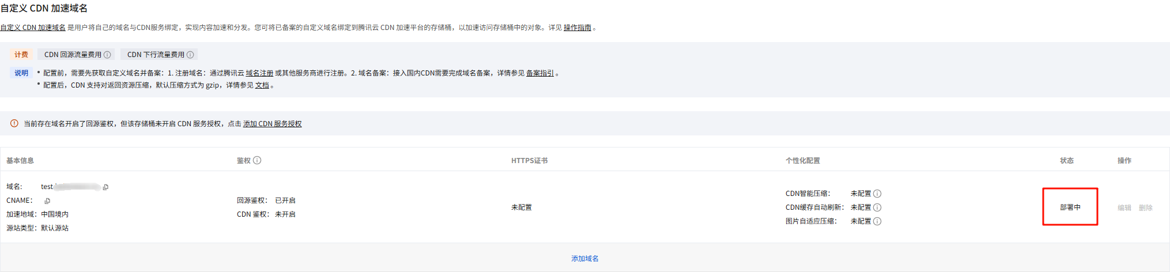1170x272 pixels.
Task: Click info icon next to CDN 回源流量费用
Action: pos(107,55)
